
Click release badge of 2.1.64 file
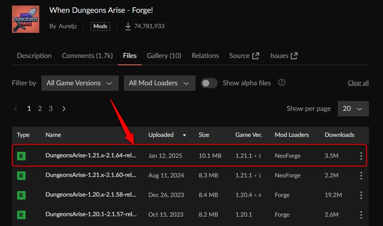tap(21, 156)
